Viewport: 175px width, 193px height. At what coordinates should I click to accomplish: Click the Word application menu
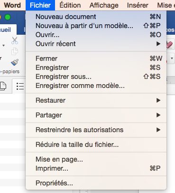click(x=12, y=5)
